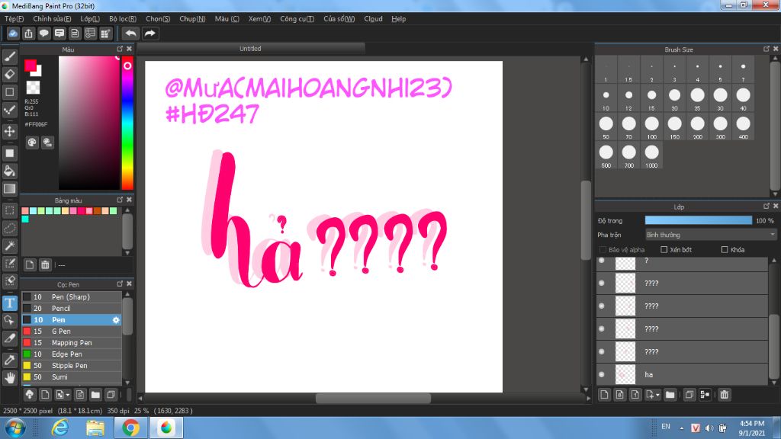Hide the ha layer
Viewport: 781px width, 439px height.
tap(602, 374)
